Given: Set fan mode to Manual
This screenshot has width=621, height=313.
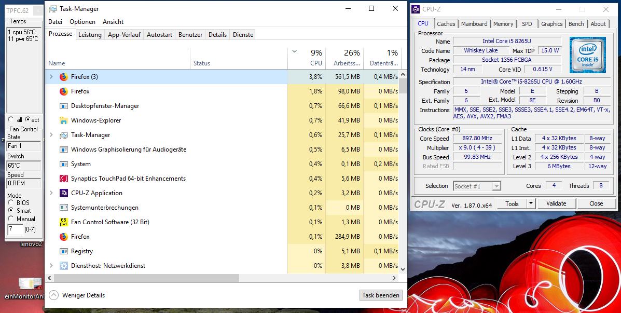Looking at the screenshot, I should click(x=11, y=219).
